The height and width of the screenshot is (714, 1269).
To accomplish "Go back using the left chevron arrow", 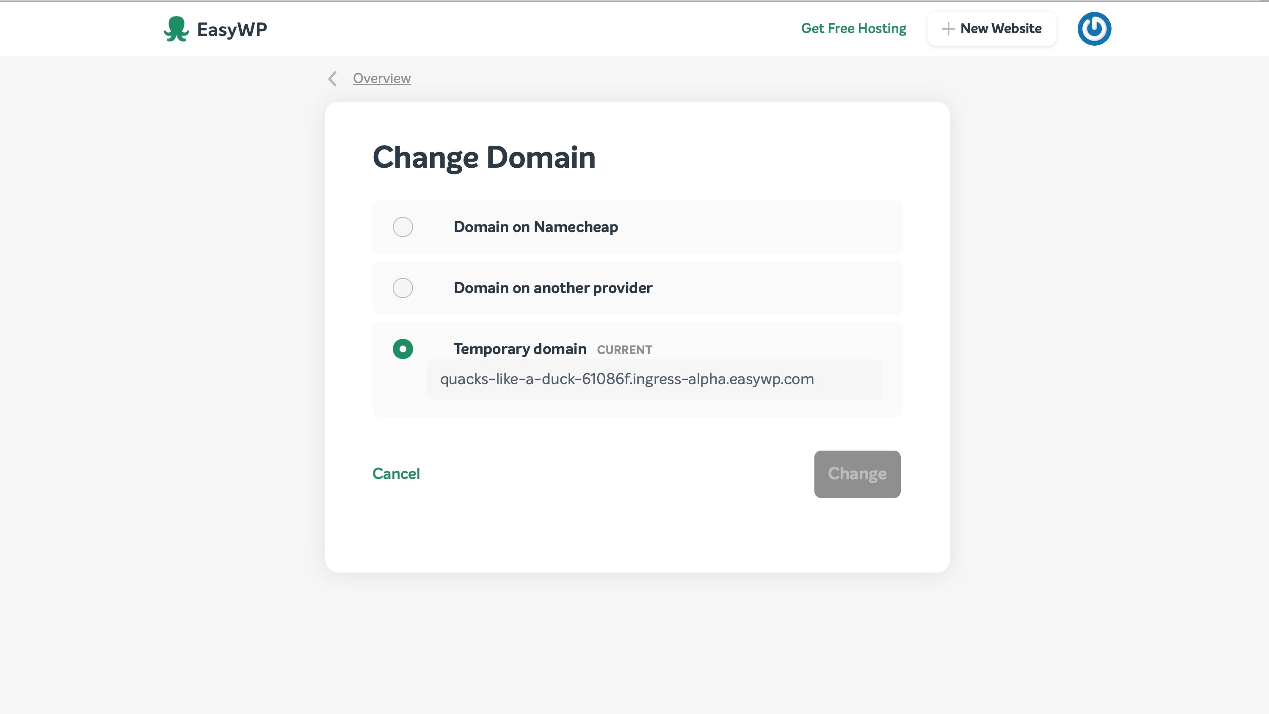I will [x=333, y=78].
